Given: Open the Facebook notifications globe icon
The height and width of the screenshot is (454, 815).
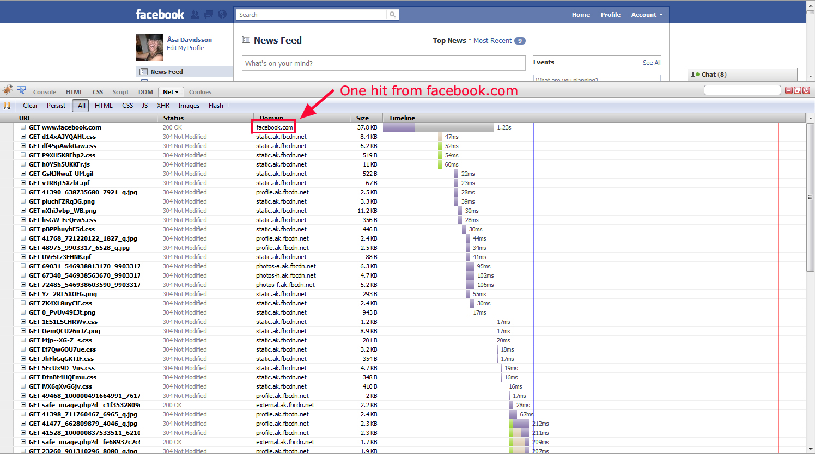Looking at the screenshot, I should point(222,14).
